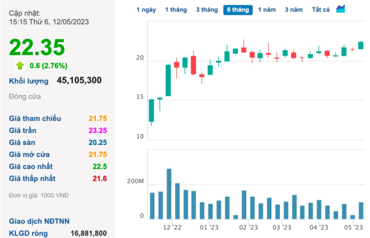The width and height of the screenshot is (370, 238).
Task: Click the 04 '23 axis label
Action: point(319,228)
